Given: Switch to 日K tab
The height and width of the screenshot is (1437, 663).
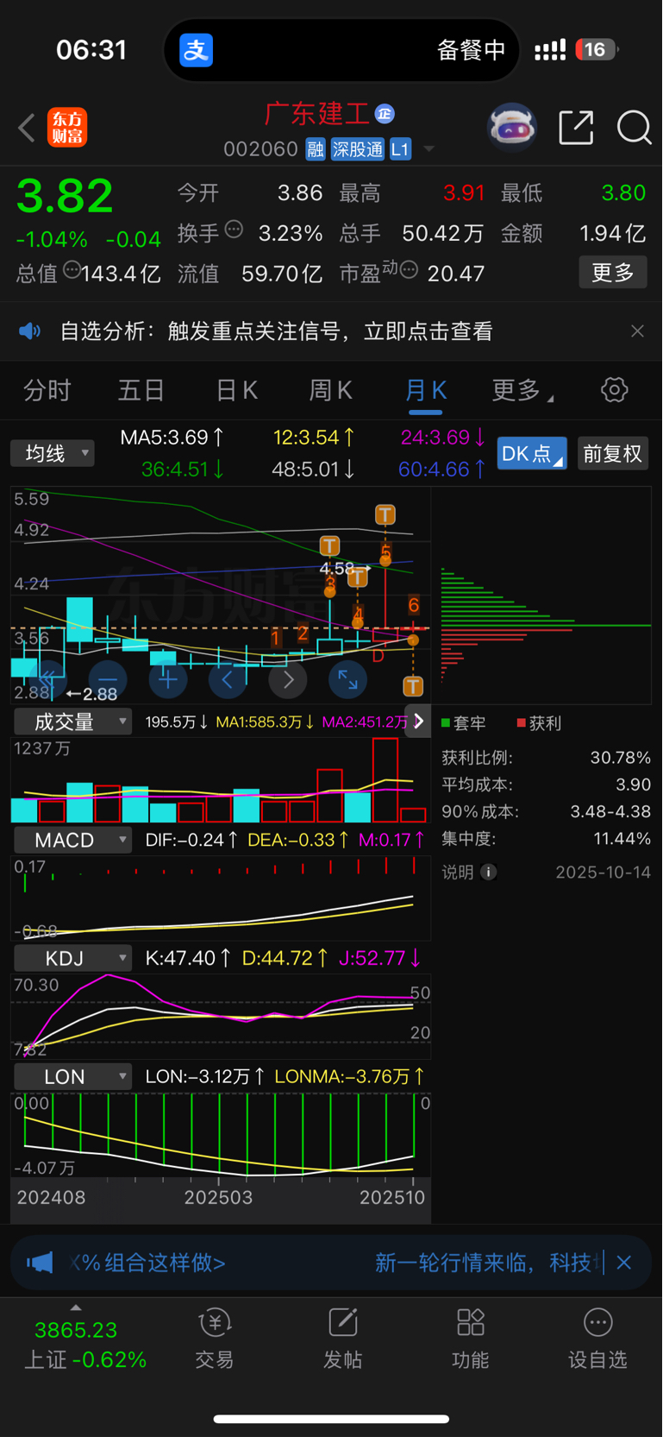Looking at the screenshot, I should click(236, 390).
